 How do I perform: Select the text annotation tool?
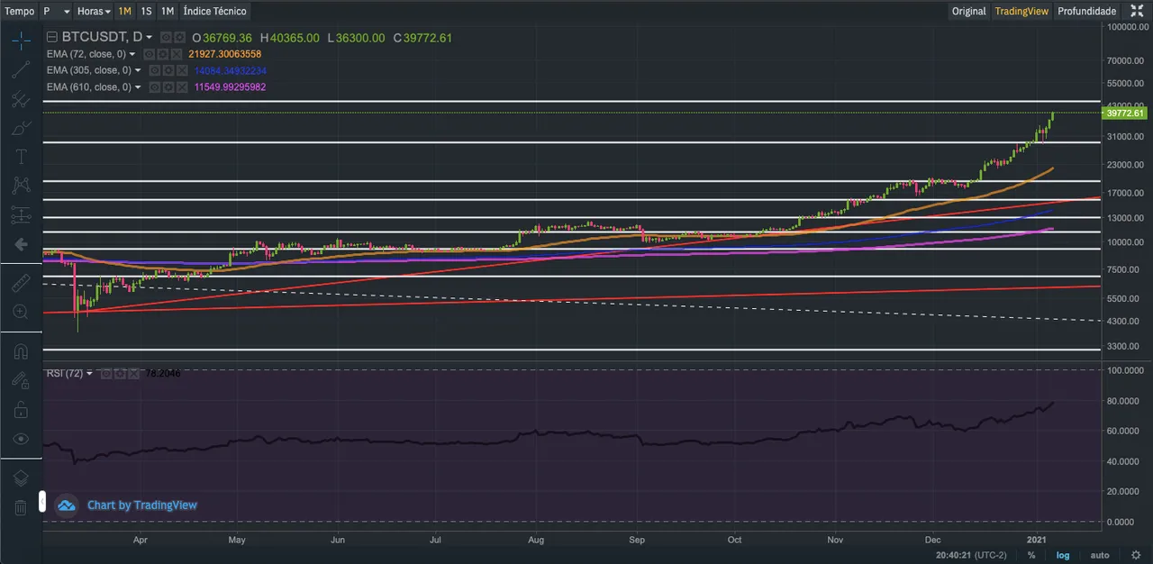point(21,157)
